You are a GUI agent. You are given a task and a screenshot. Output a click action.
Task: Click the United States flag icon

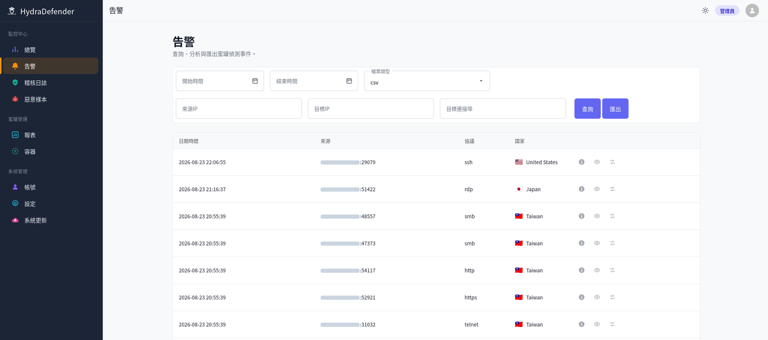point(518,162)
